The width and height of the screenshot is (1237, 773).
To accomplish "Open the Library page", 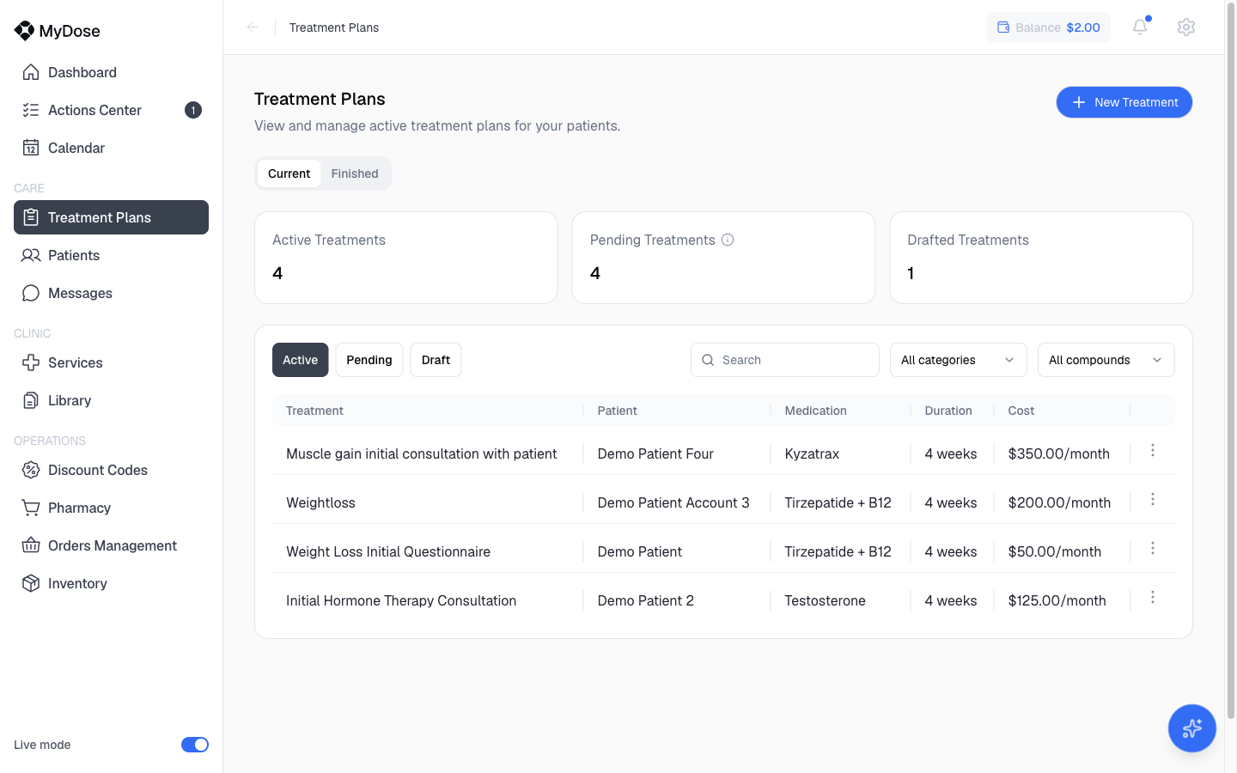I will click(x=111, y=400).
